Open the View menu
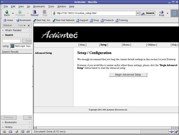This screenshot has height=135, width=179. click(x=21, y=7)
